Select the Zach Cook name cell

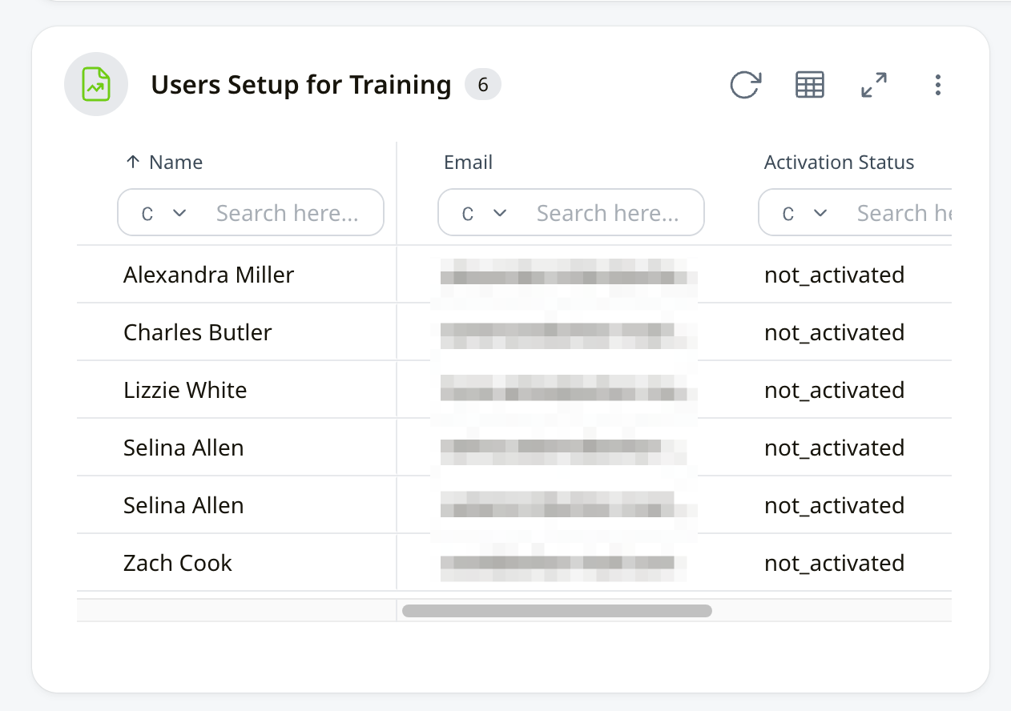(178, 563)
